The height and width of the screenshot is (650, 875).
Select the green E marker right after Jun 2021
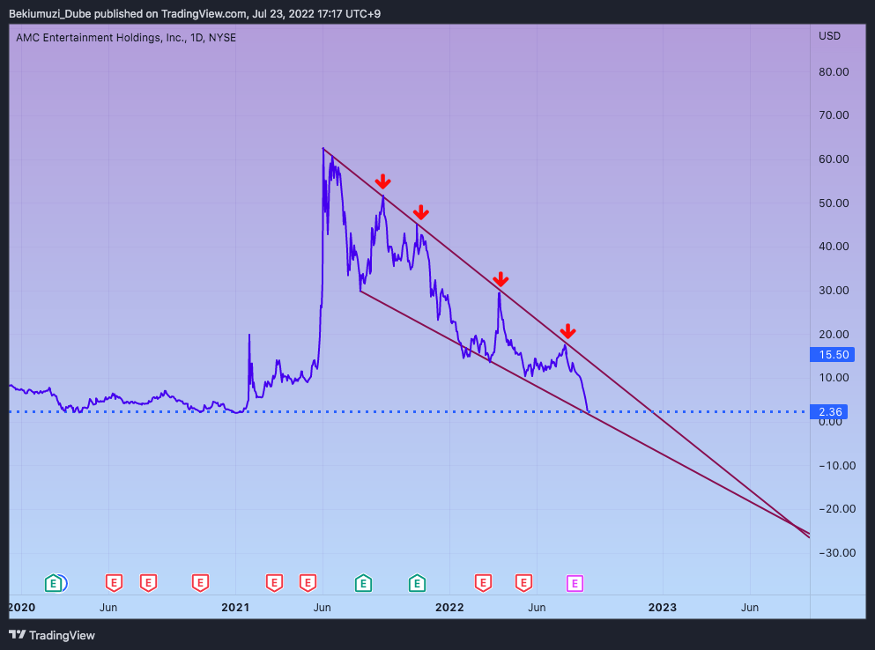(x=363, y=584)
